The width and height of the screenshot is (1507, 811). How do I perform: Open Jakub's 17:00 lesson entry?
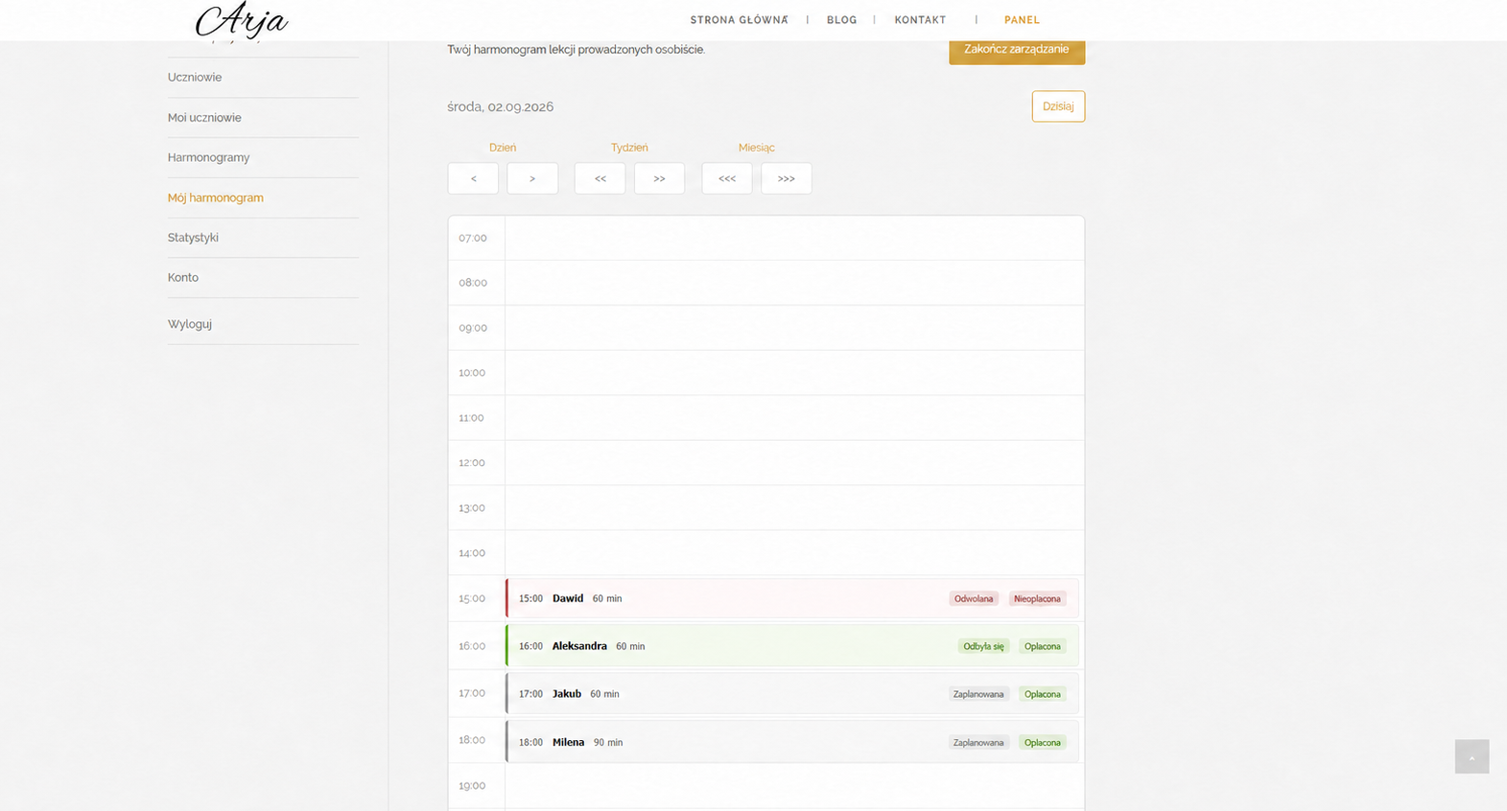pos(792,694)
